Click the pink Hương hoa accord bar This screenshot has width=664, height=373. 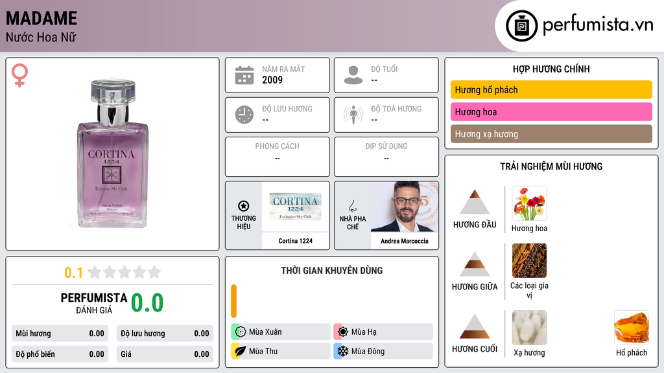coord(551,111)
